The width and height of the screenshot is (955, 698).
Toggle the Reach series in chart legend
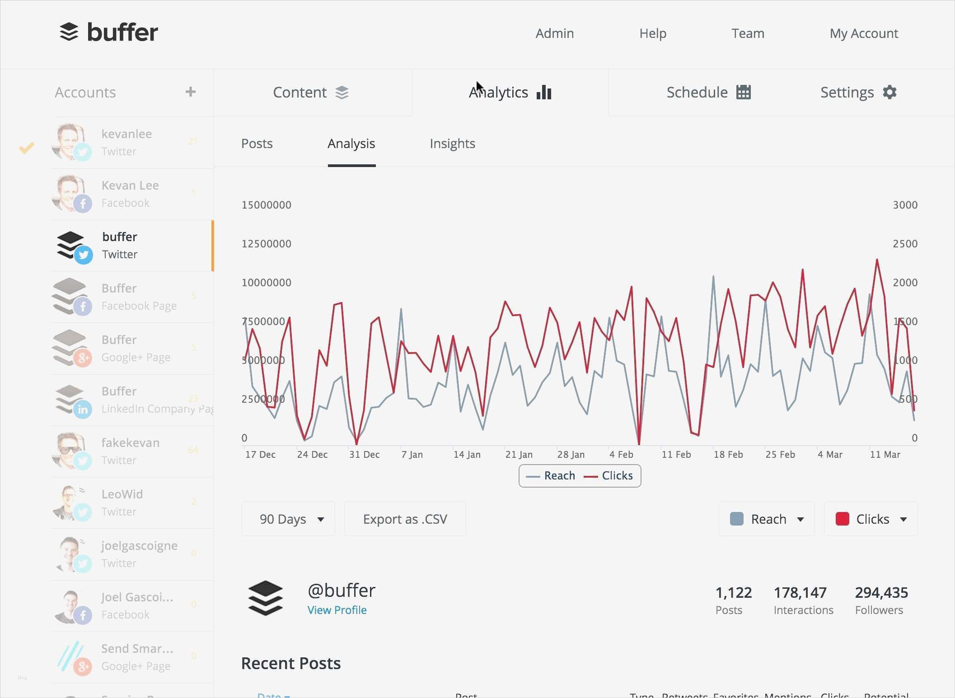point(551,476)
